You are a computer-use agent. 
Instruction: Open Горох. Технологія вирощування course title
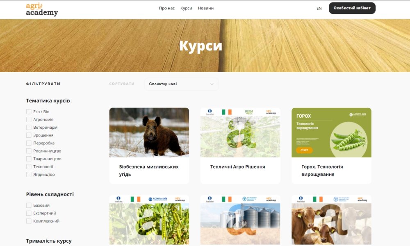click(x=322, y=171)
